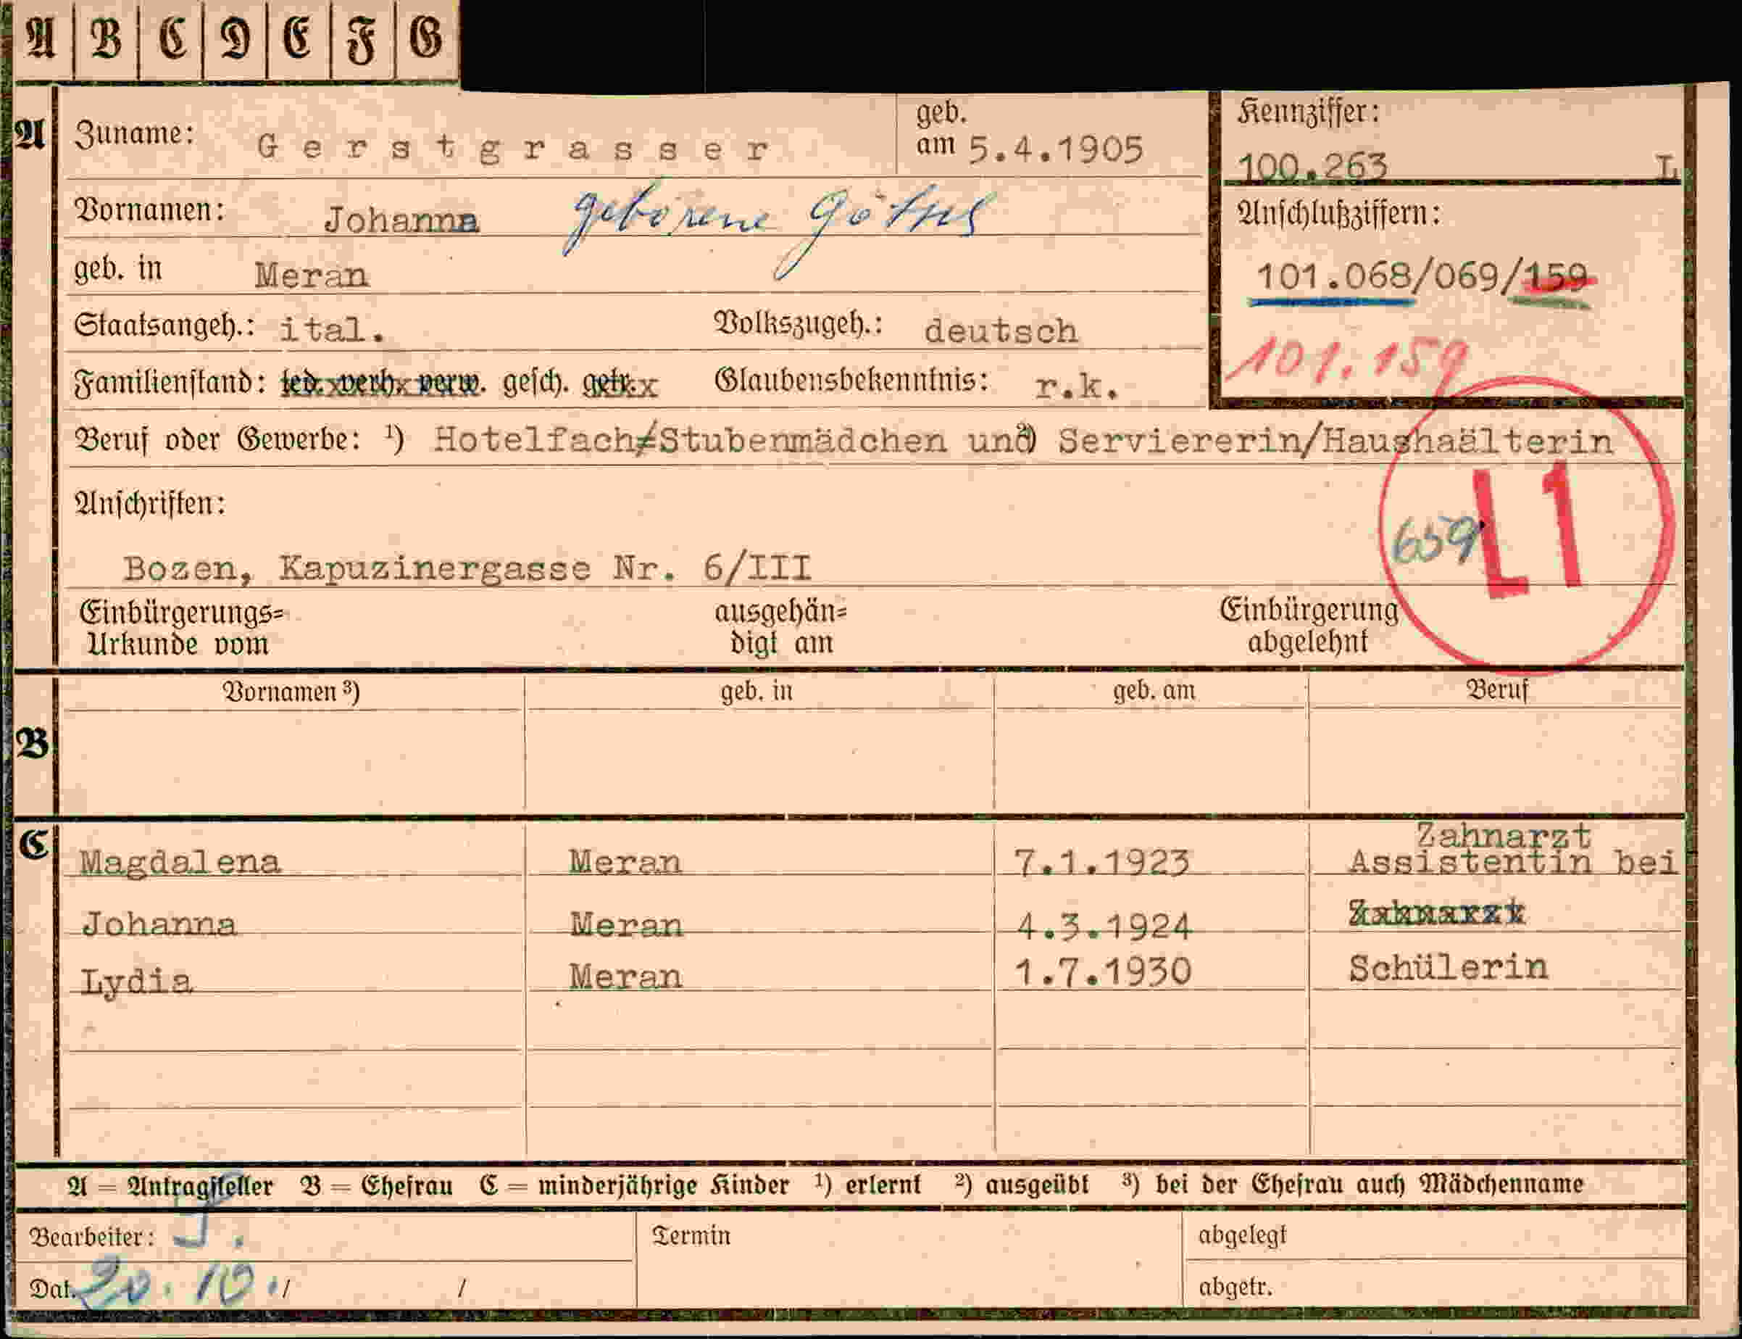Viewport: 1742px width, 1339px height.
Task: Click the birth date '1.7.1930'
Action: pyautogui.click(x=1103, y=972)
